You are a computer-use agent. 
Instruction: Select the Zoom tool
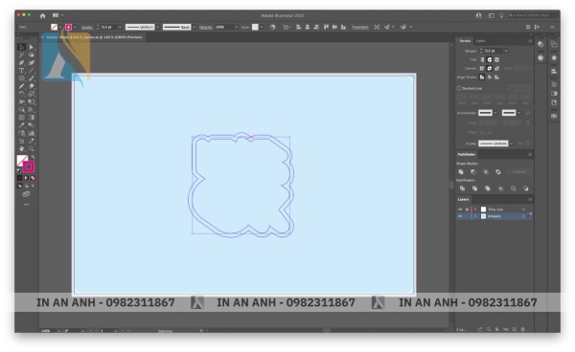(32, 148)
